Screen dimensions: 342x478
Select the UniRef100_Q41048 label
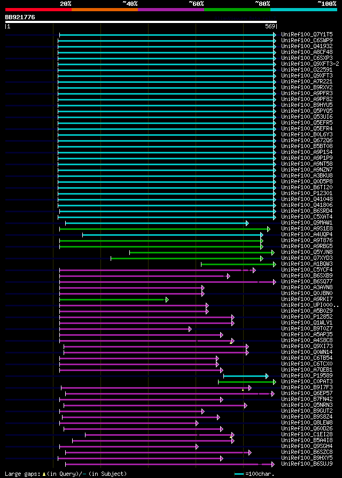(x=307, y=199)
